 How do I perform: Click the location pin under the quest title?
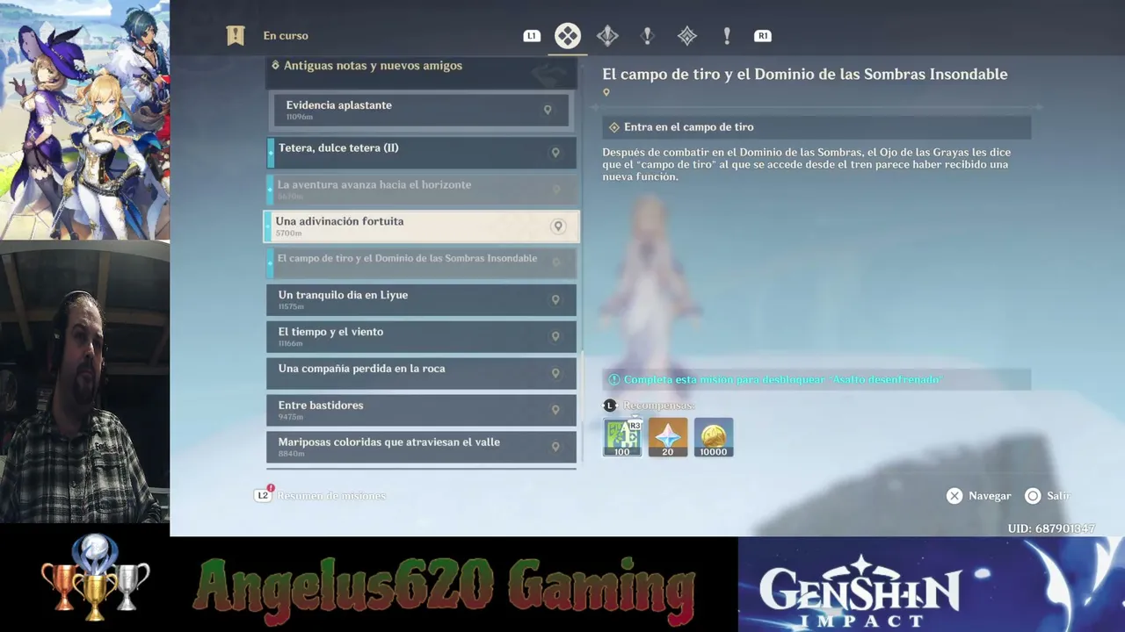[x=606, y=92]
